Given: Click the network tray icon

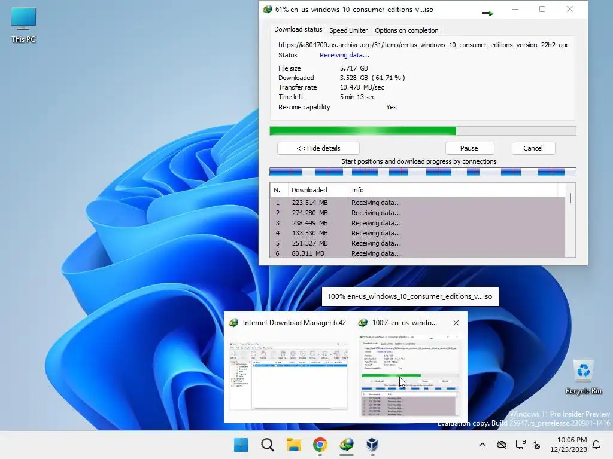Looking at the screenshot, I should (520, 445).
